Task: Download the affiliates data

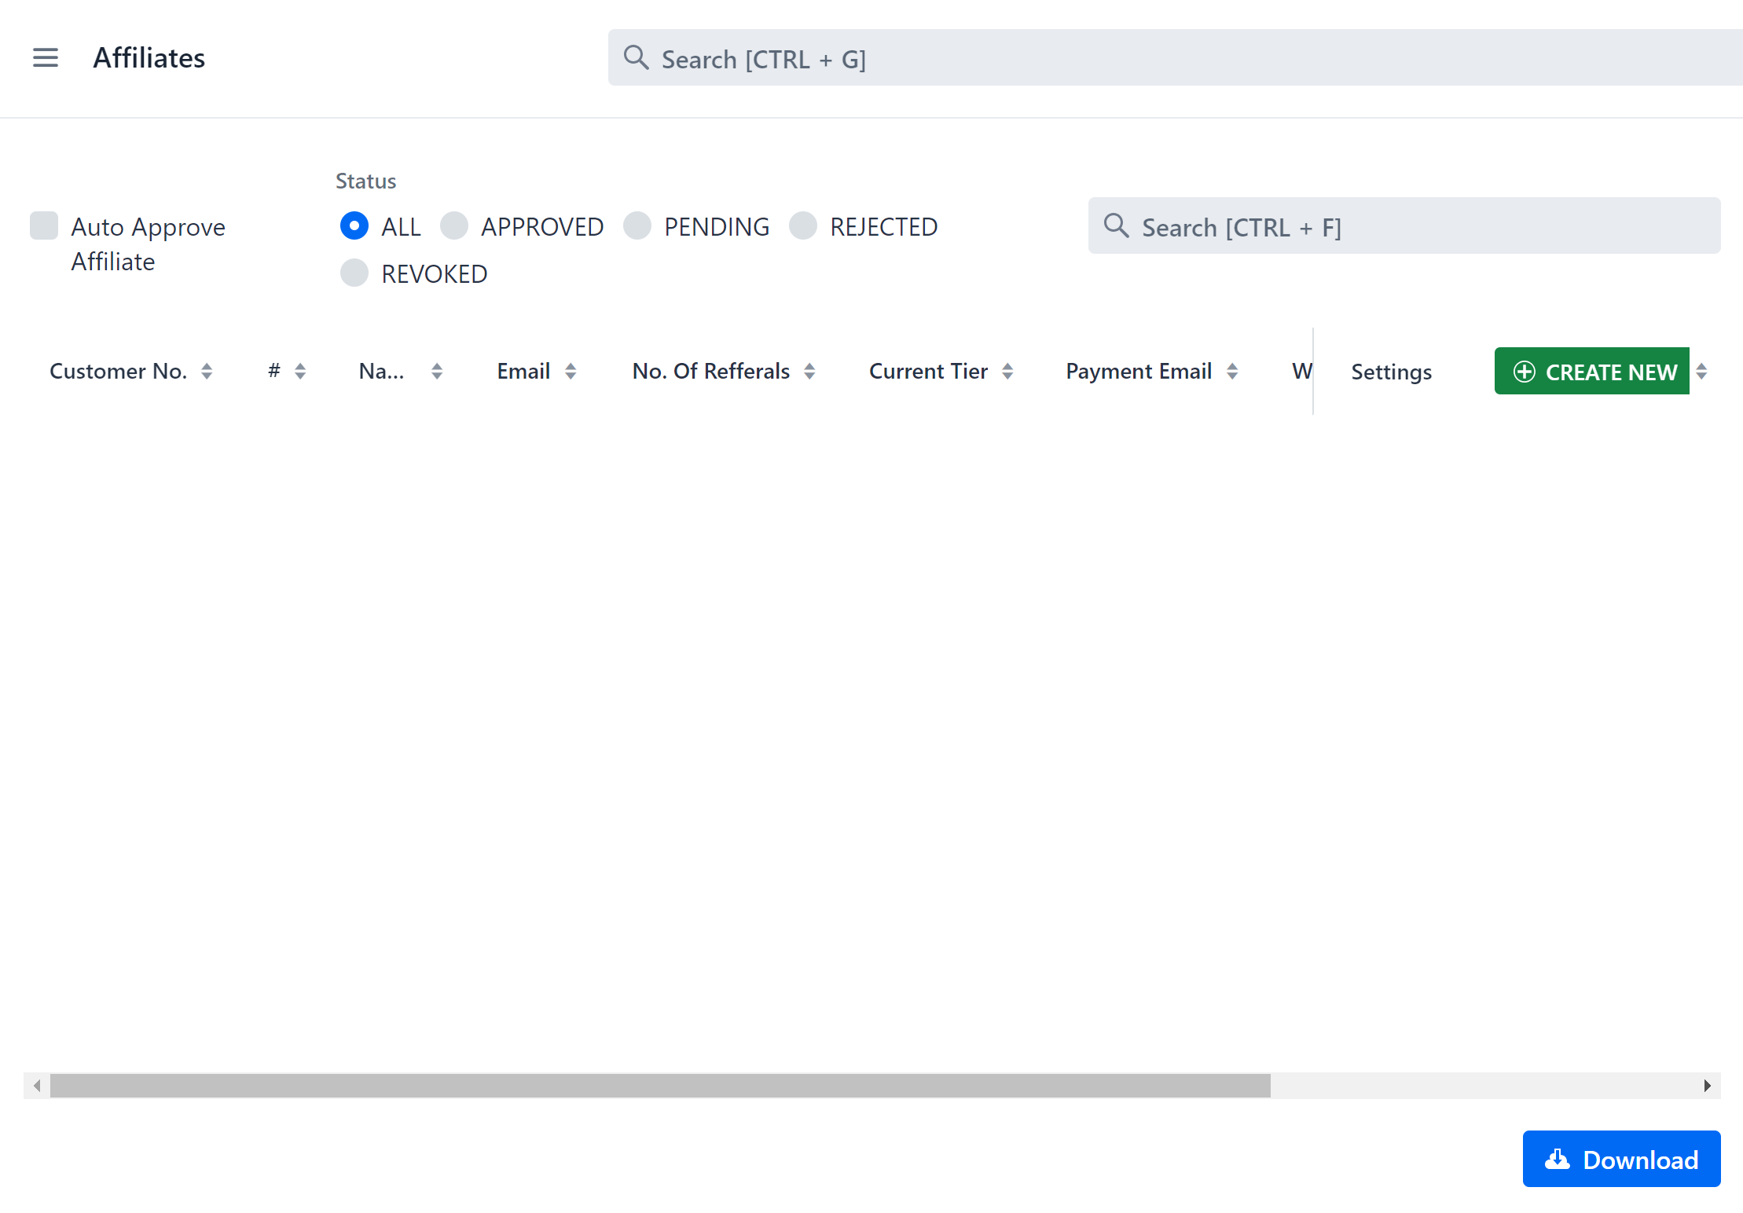Action: [1621, 1159]
